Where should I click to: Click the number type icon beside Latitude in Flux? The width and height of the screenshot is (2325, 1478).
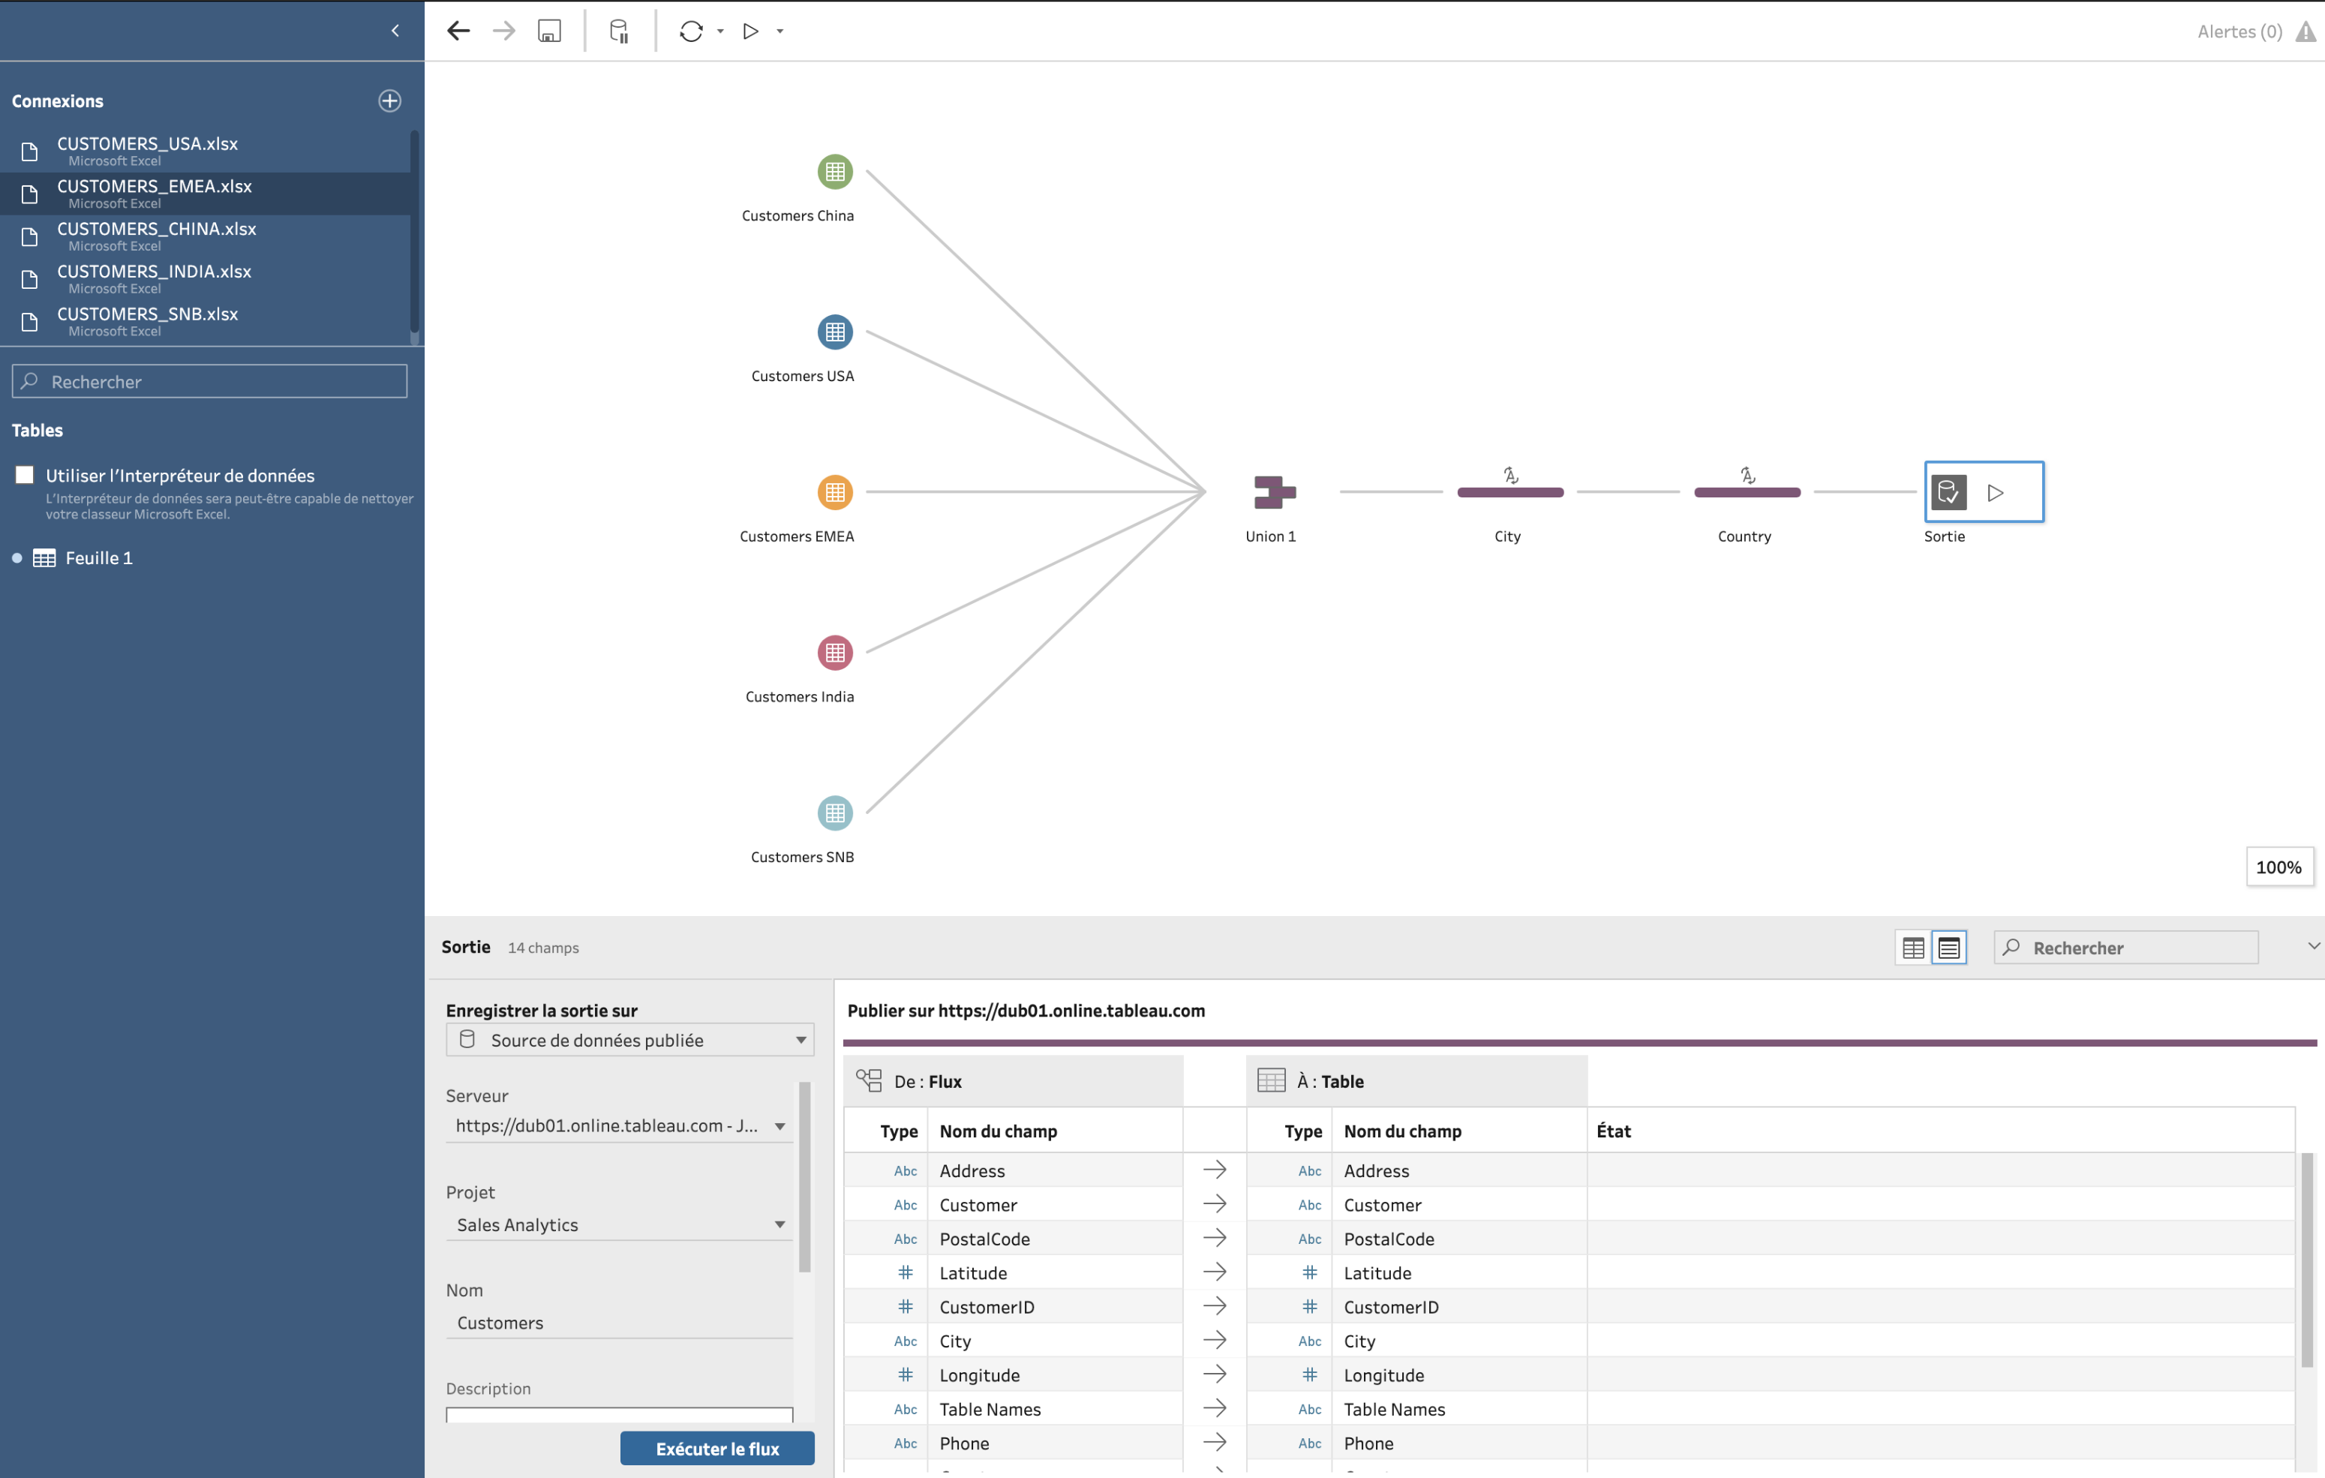point(905,1272)
